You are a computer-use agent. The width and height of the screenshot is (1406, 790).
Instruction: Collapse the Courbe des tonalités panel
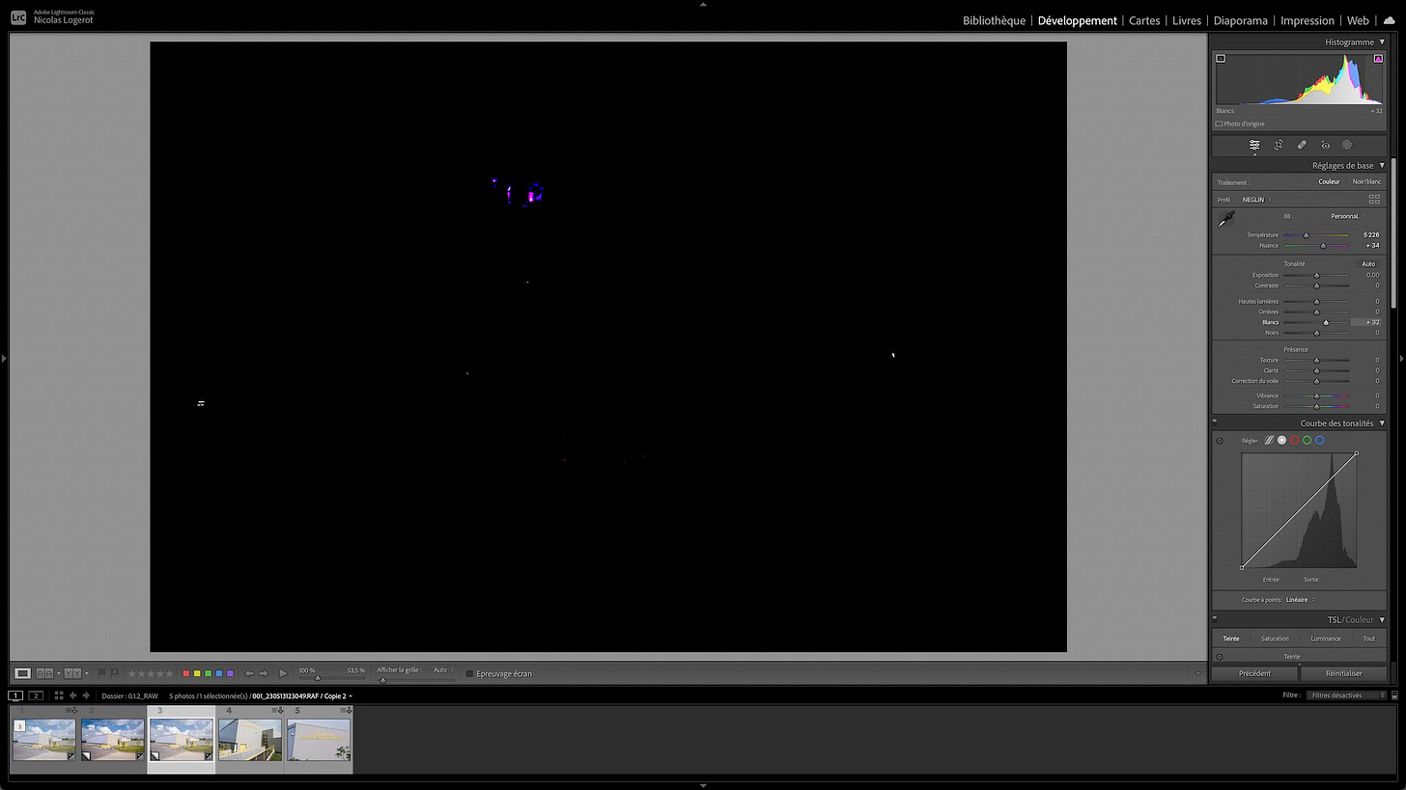click(1382, 423)
